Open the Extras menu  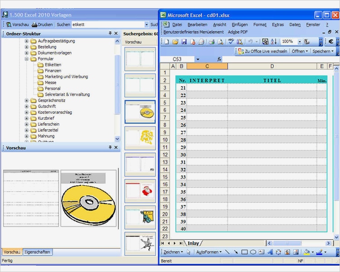278,24
